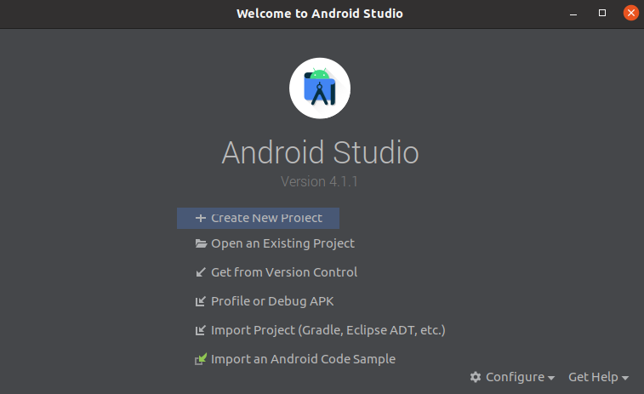This screenshot has width=644, height=394.
Task: Click the Android Studio logo
Action: pos(320,88)
